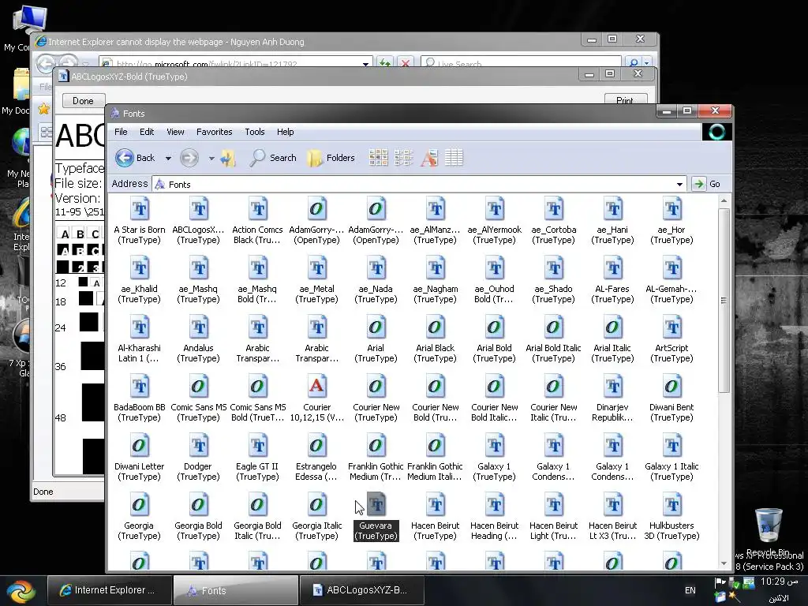Expand the Internet Explorer URL dropdown arrow
The width and height of the screenshot is (808, 606).
(365, 64)
